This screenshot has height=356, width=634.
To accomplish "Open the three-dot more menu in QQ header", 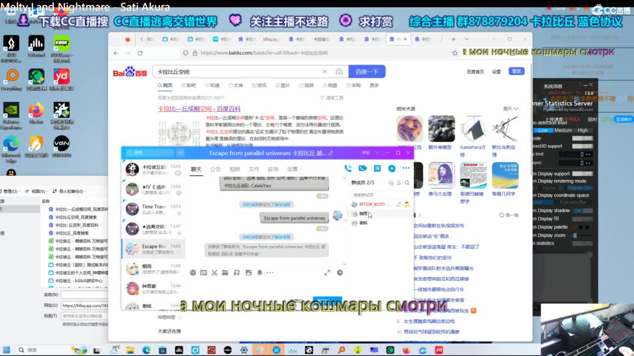I will [x=406, y=169].
